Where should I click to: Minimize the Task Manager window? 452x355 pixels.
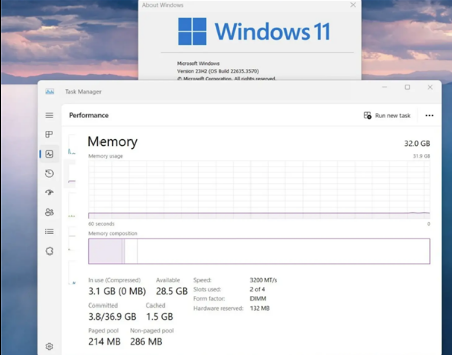click(x=384, y=87)
